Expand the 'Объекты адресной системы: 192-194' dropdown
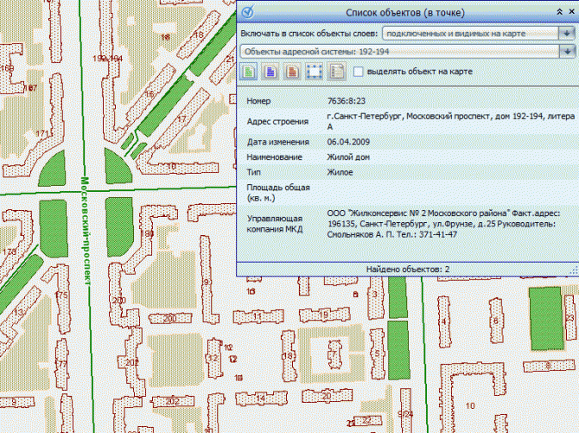 click(566, 52)
